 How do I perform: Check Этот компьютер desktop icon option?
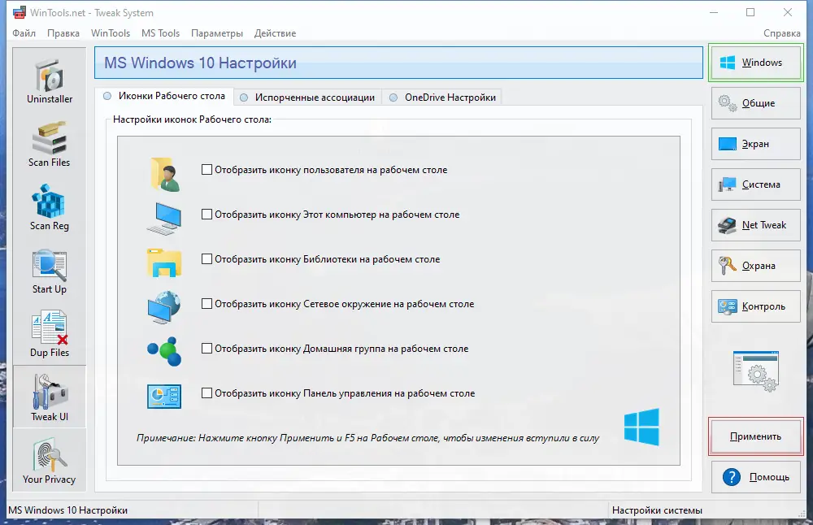[331, 214]
